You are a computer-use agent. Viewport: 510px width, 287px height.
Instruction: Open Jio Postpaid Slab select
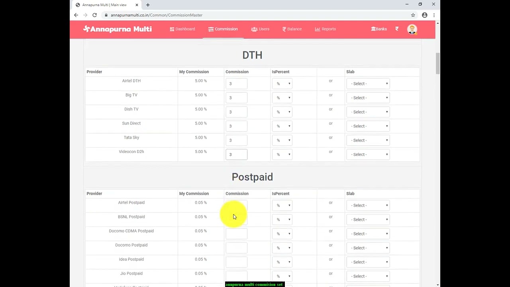click(368, 276)
